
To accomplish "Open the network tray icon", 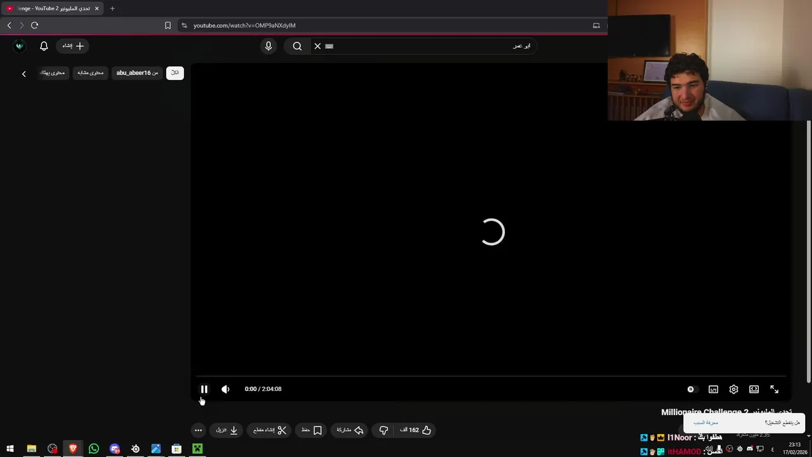I will point(760,449).
